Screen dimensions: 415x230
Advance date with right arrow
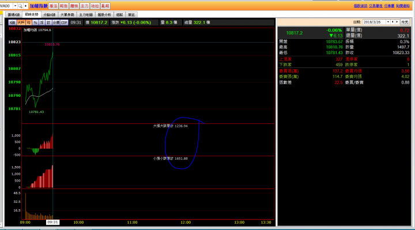pos(397,22)
